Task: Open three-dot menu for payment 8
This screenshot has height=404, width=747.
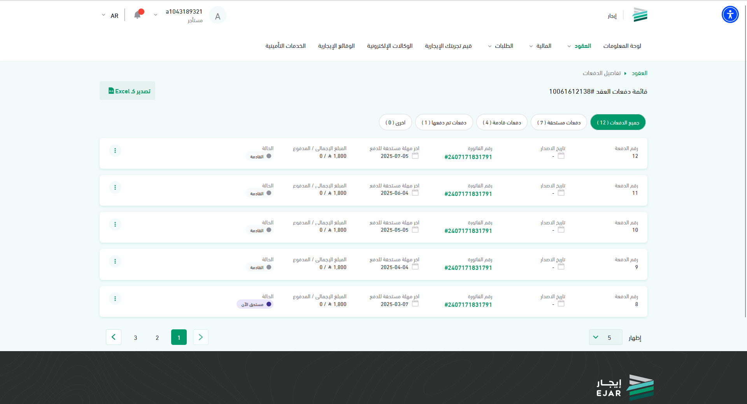Action: pos(115,299)
